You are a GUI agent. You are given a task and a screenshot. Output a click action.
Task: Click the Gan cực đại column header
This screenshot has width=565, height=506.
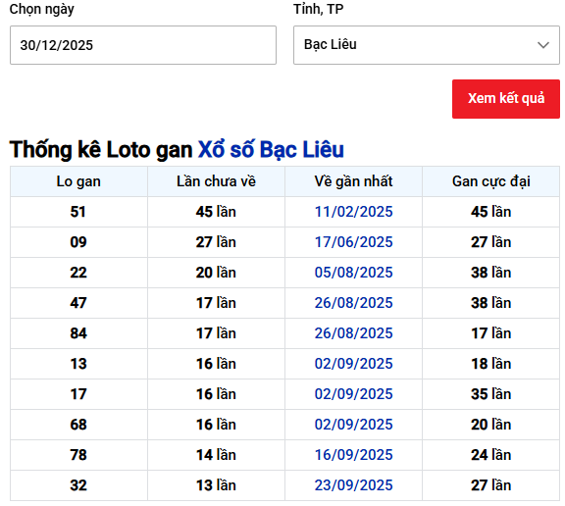coord(491,181)
